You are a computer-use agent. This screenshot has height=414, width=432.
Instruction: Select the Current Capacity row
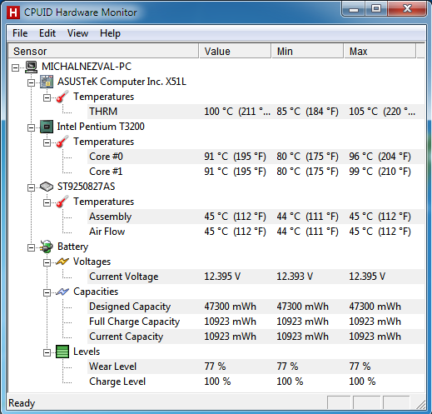click(x=256, y=337)
